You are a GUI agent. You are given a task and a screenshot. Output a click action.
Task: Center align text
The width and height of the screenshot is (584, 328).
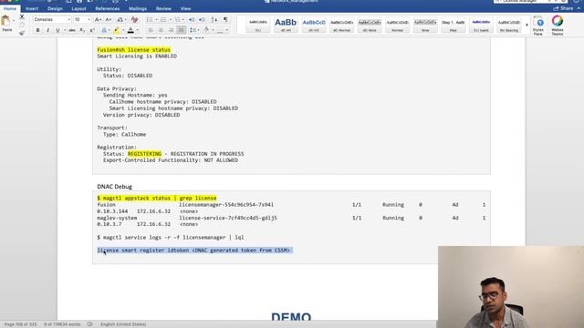[x=161, y=30]
